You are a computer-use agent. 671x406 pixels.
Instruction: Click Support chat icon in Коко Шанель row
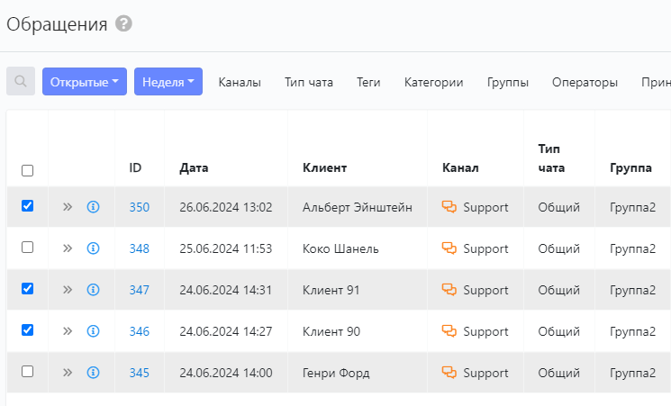pyautogui.click(x=449, y=248)
